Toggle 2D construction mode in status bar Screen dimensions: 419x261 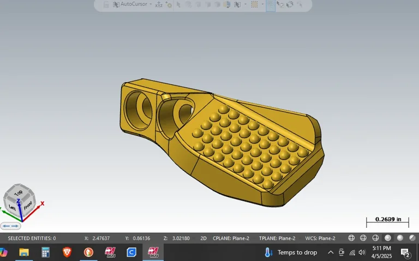(x=203, y=238)
